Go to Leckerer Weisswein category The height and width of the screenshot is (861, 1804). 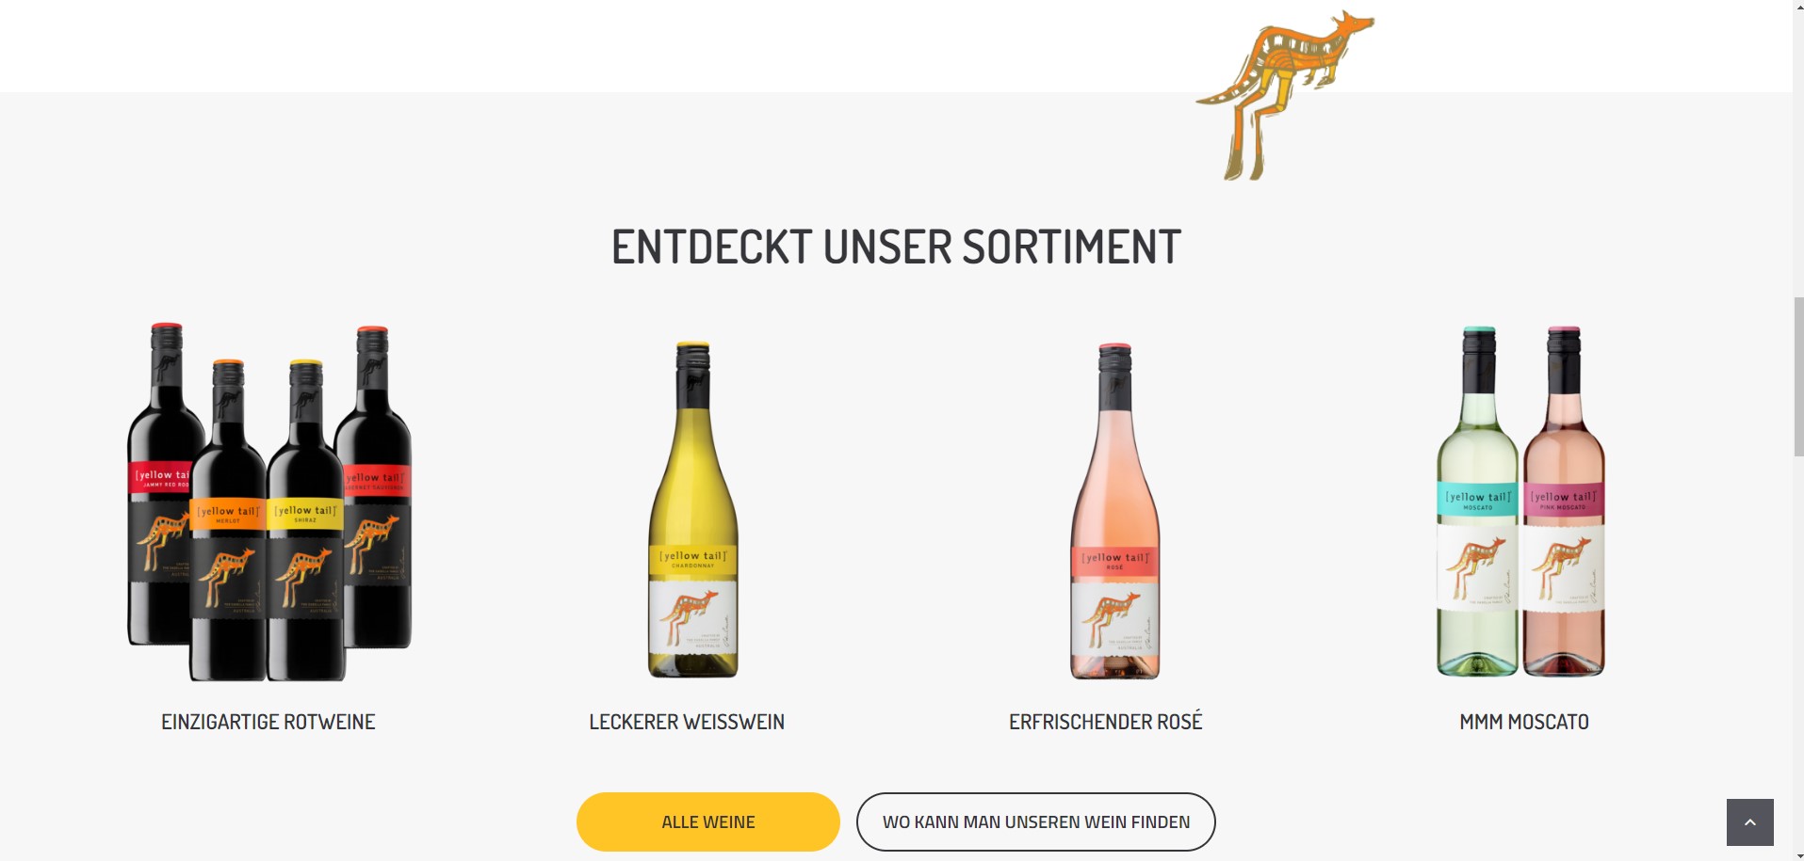point(687,722)
